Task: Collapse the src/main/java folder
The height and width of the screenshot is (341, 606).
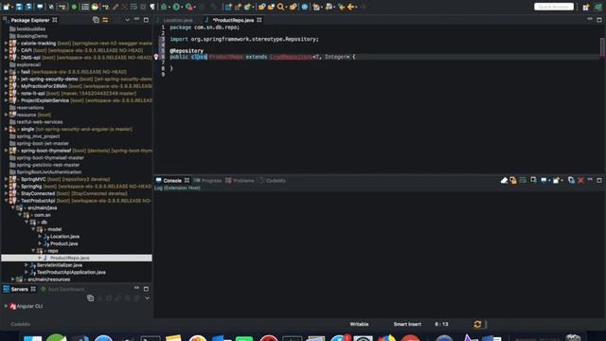Action: (x=12, y=207)
